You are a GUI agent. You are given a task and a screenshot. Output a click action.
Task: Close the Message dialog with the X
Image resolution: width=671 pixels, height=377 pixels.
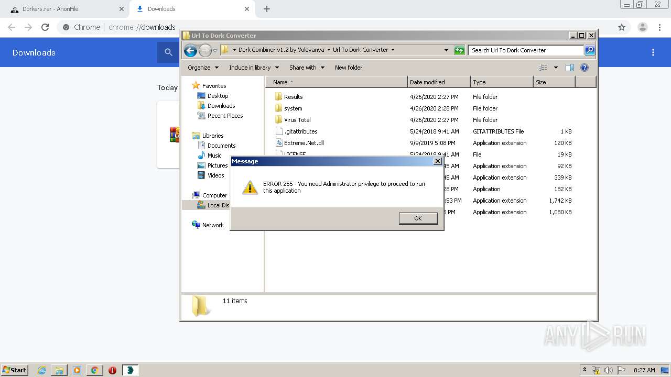pyautogui.click(x=438, y=161)
